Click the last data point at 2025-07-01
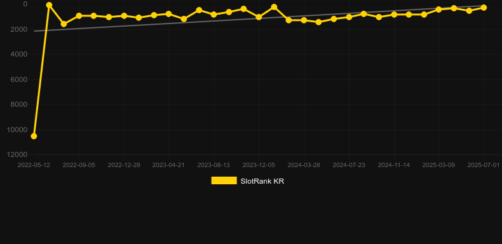 484,8
